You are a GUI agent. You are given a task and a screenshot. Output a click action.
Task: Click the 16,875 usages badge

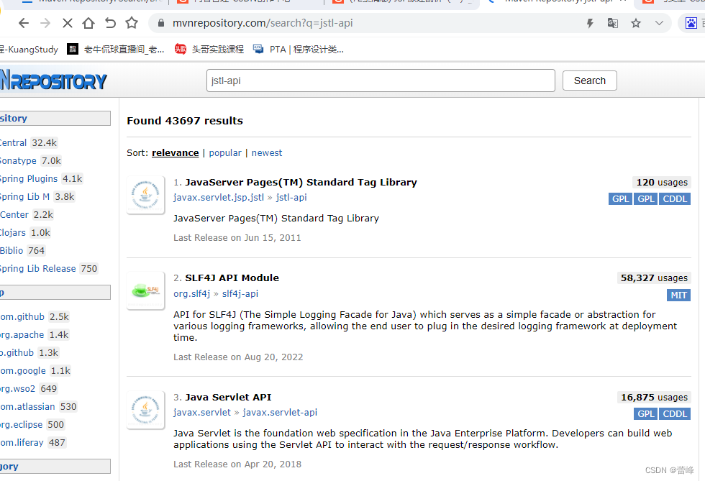[654, 398]
